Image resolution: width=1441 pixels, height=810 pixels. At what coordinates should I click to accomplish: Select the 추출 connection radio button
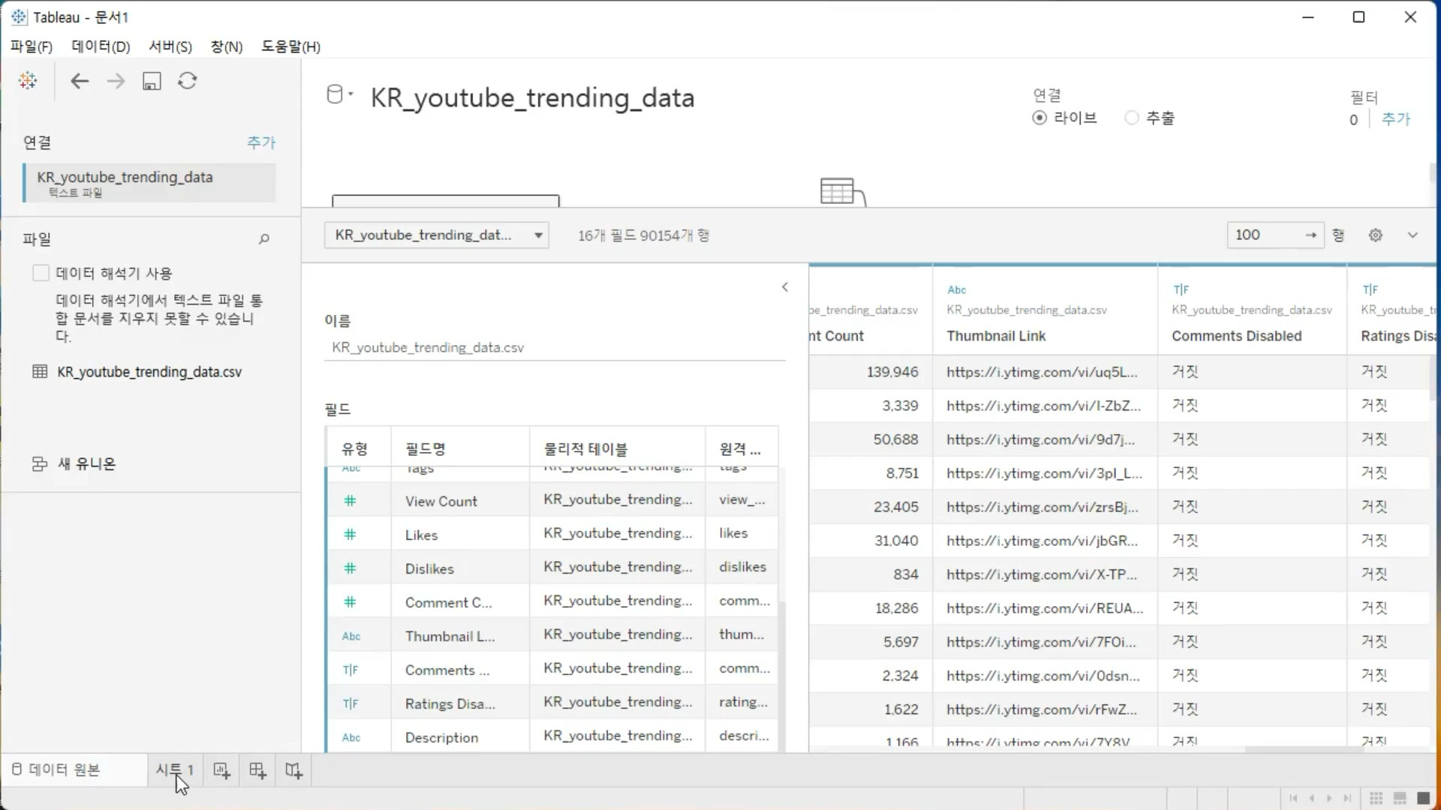[x=1132, y=118]
